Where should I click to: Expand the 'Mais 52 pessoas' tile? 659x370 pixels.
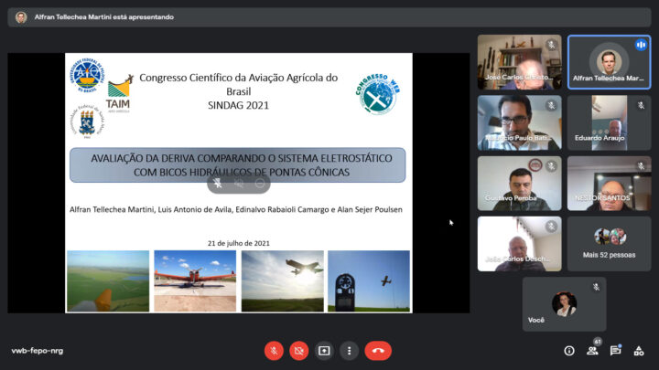(609, 243)
